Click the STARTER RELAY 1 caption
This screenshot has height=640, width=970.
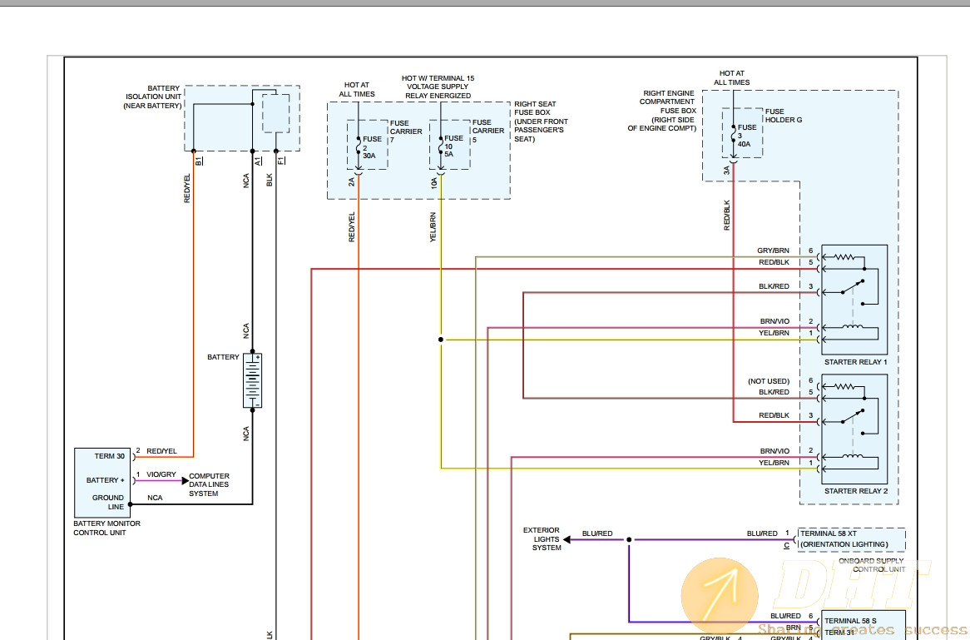pos(855,362)
